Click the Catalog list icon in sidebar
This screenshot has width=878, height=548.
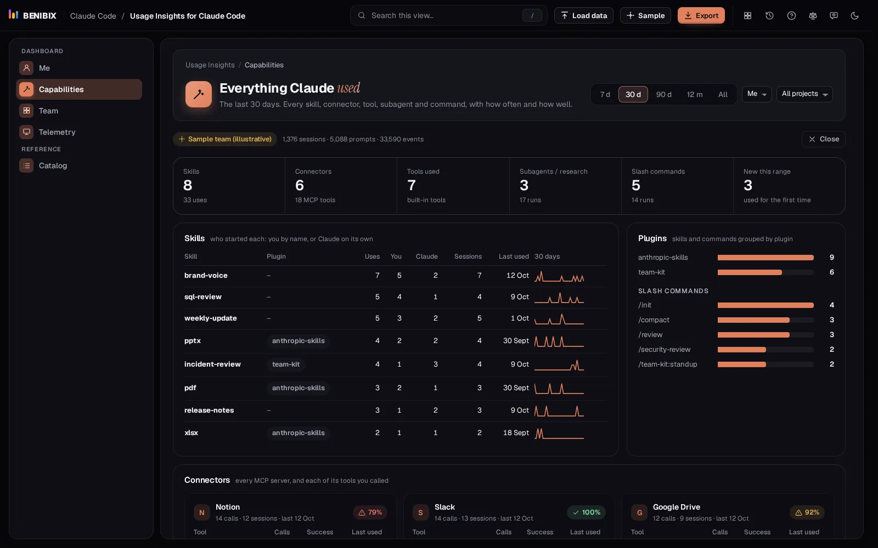pyautogui.click(x=26, y=165)
